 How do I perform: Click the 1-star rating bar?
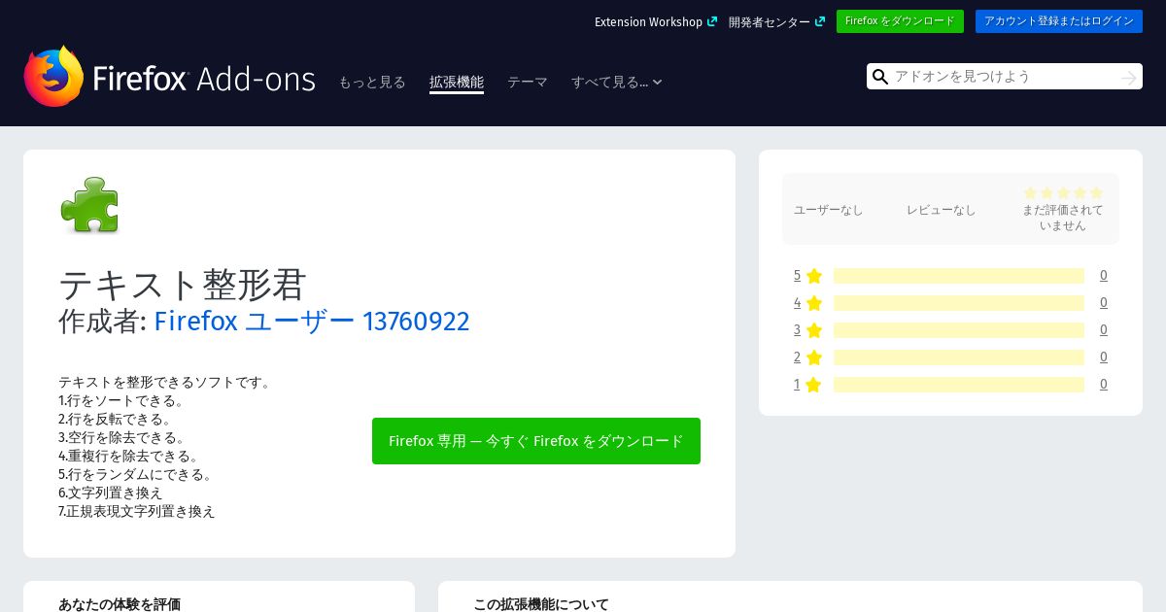(x=959, y=385)
